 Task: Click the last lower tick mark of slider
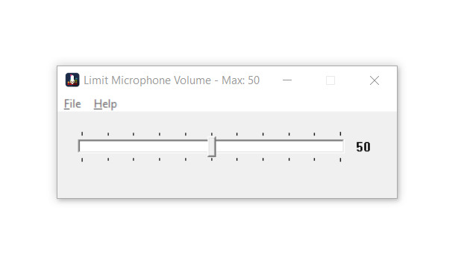pyautogui.click(x=340, y=160)
